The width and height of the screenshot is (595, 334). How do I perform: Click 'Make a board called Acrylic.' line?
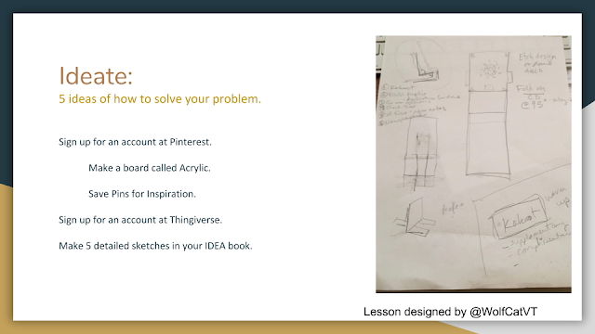point(150,168)
